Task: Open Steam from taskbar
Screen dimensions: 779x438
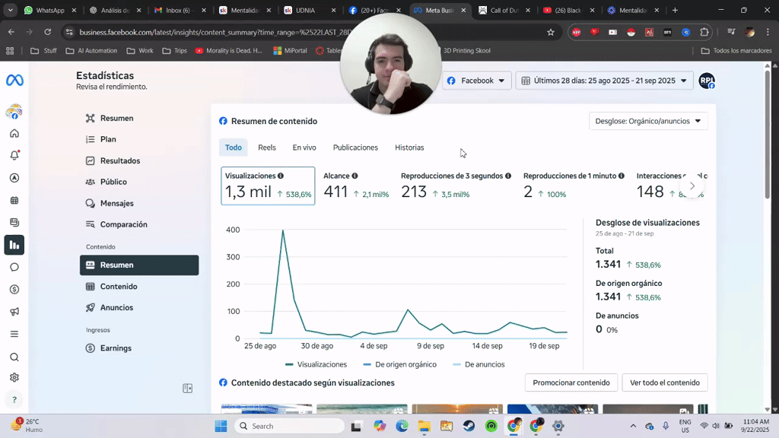Action: 469,426
